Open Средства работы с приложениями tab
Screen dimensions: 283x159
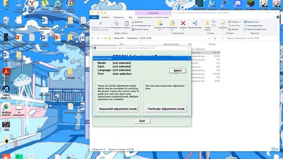153,17
